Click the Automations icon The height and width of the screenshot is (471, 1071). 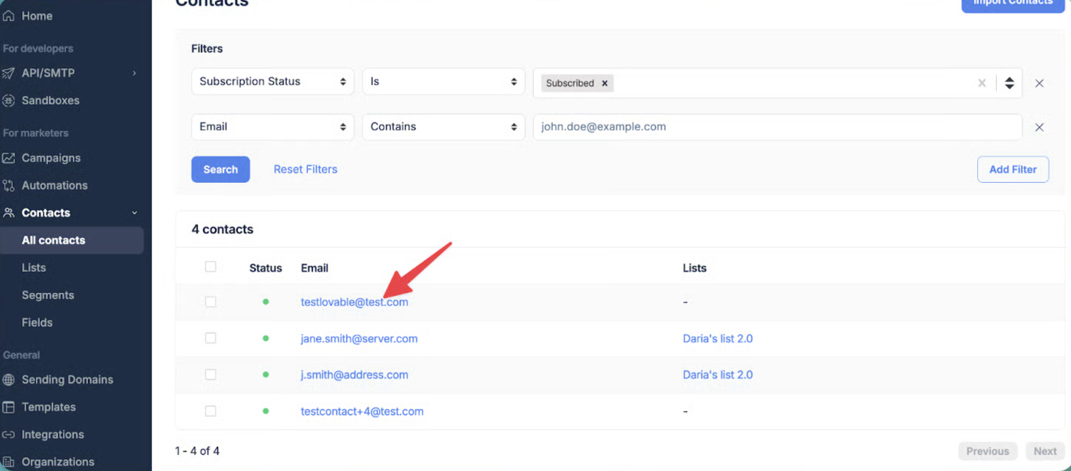click(8, 185)
